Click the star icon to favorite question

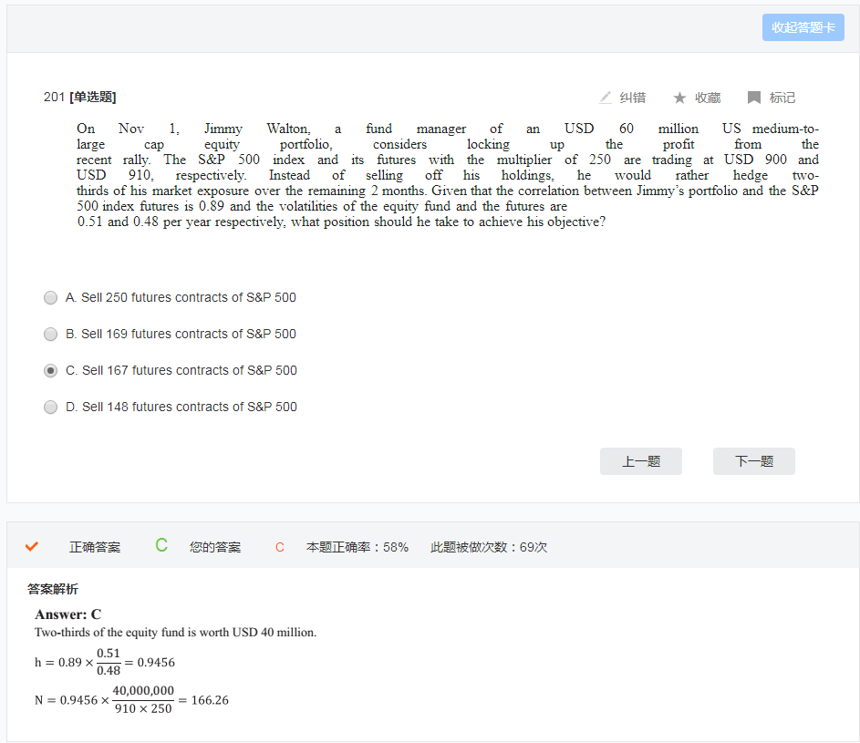click(679, 98)
